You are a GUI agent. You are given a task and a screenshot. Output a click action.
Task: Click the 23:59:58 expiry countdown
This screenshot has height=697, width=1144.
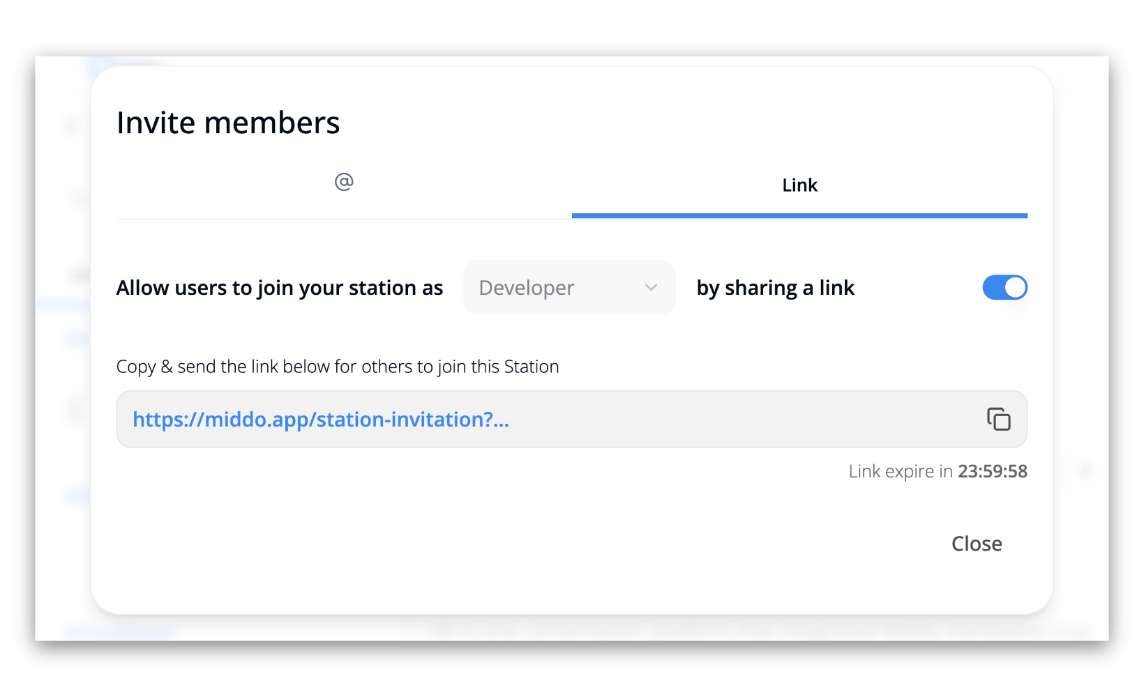pyautogui.click(x=992, y=472)
